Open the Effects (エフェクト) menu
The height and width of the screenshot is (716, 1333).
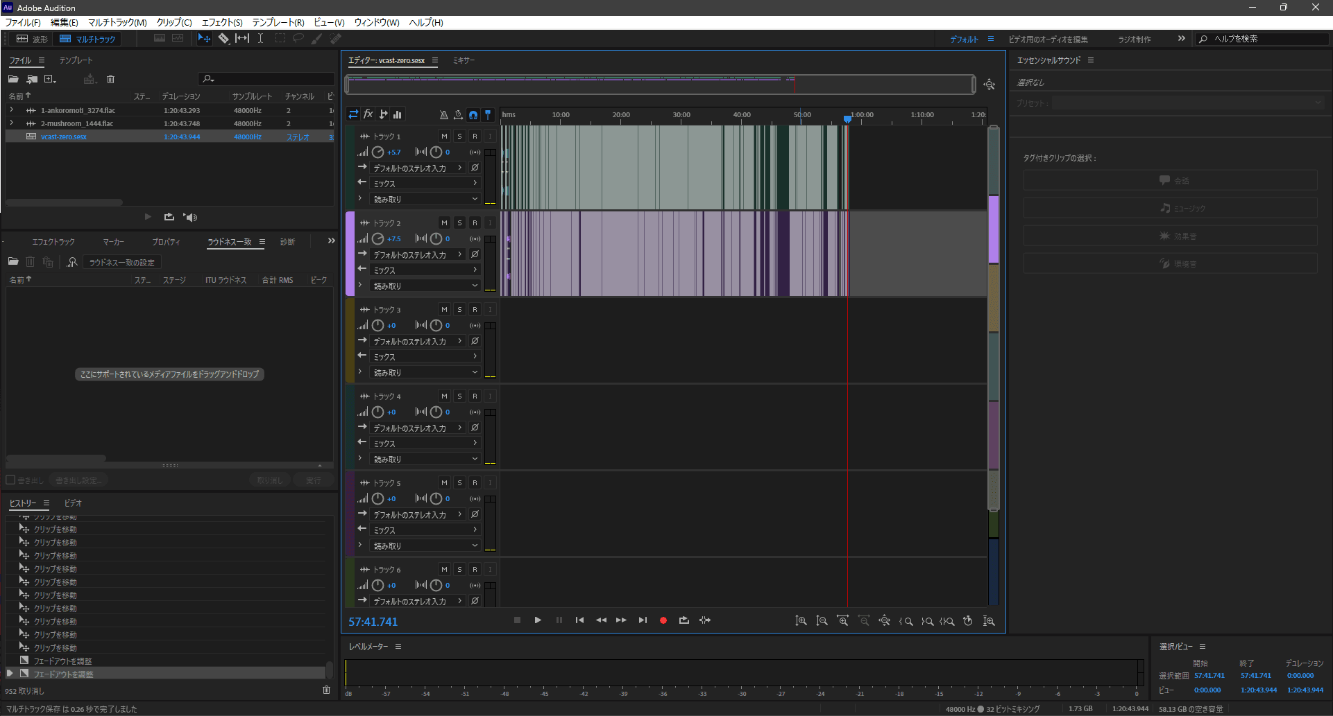pyautogui.click(x=221, y=22)
